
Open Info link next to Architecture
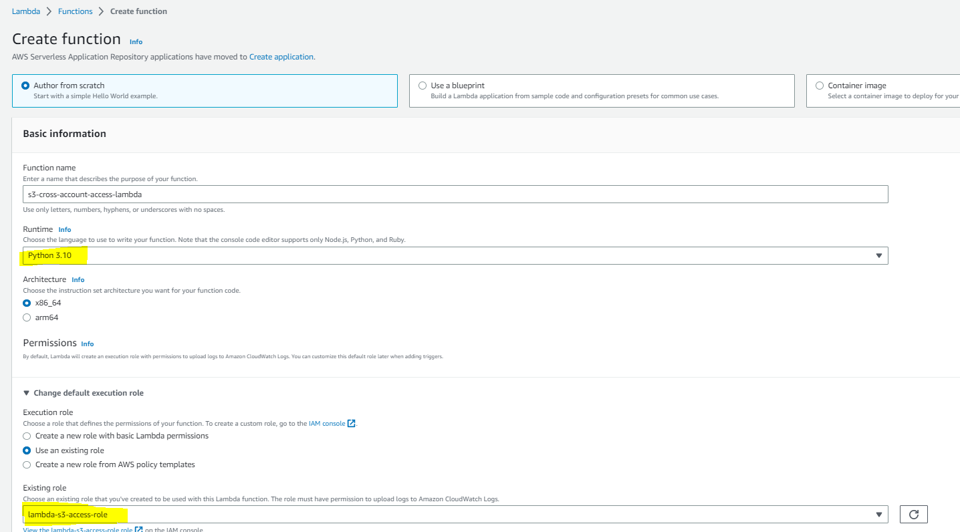pyautogui.click(x=78, y=279)
